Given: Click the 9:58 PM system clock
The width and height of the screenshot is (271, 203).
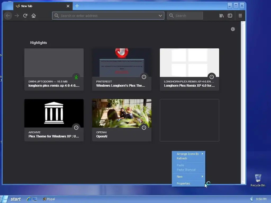Looking at the screenshot, I should (261, 199).
